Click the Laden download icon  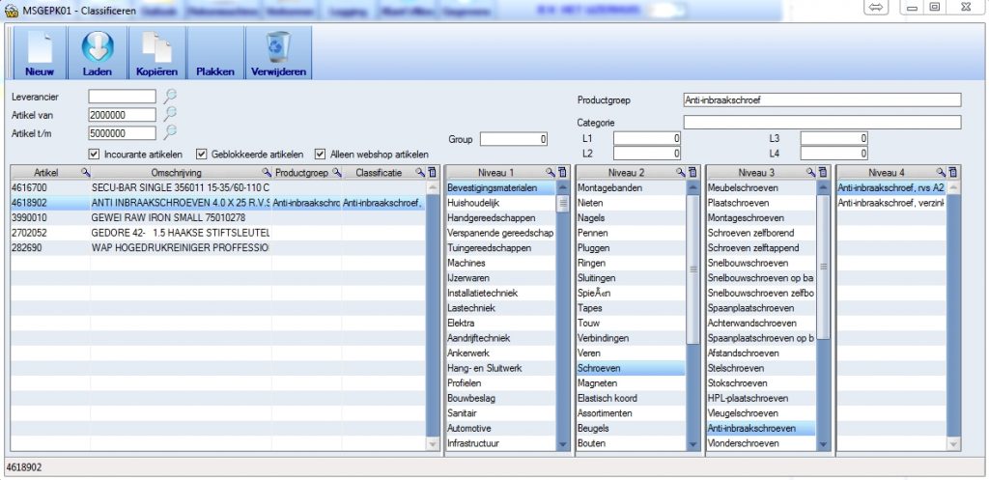click(97, 48)
